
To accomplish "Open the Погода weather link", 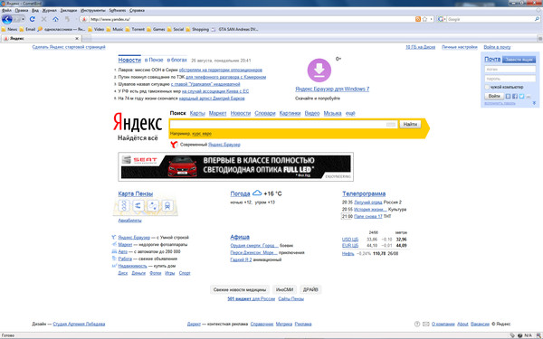I will point(240,193).
